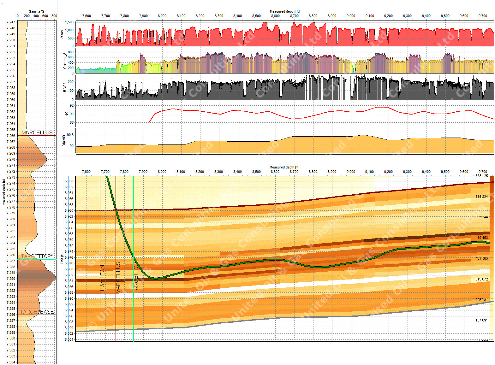Click the Measured depth [ft] title above the cross-section
This screenshot has height=365, width=495.
(284, 167)
